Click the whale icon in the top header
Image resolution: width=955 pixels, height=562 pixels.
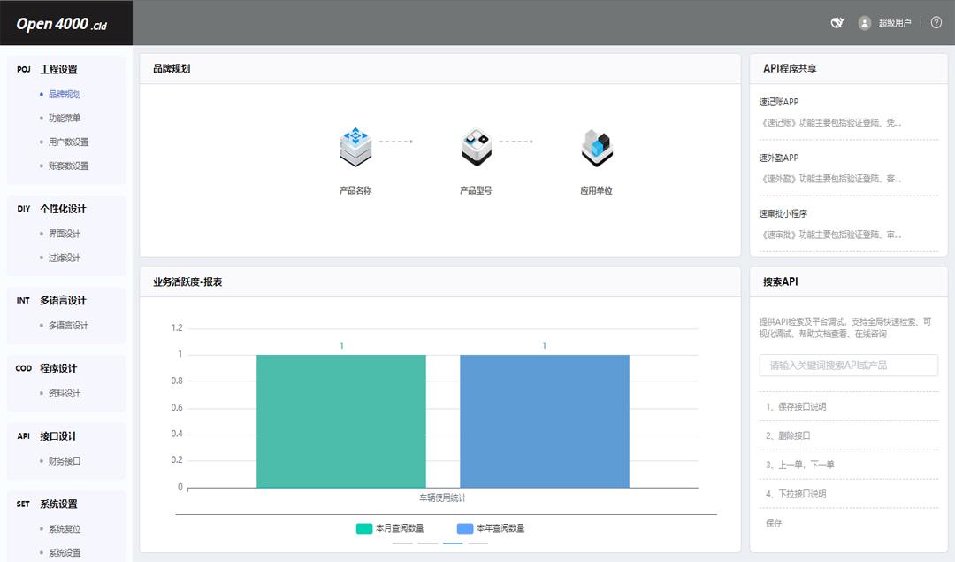pyautogui.click(x=837, y=23)
